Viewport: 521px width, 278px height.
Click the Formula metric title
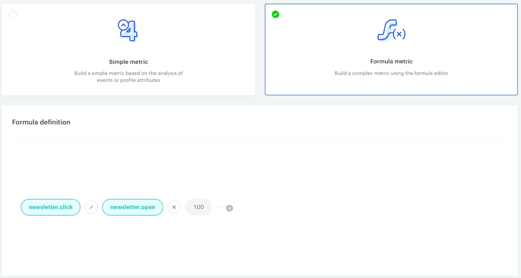tap(391, 61)
